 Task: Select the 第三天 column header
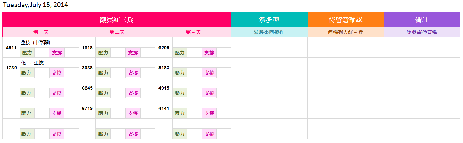193,32
